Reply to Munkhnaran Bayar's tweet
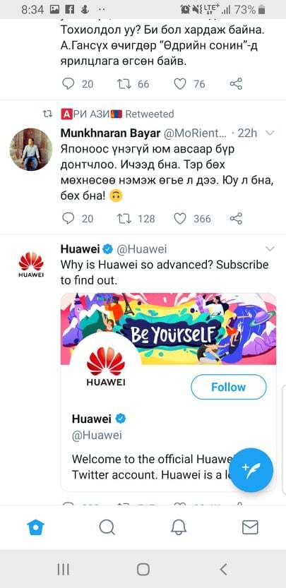The image size is (286, 588). click(68, 218)
